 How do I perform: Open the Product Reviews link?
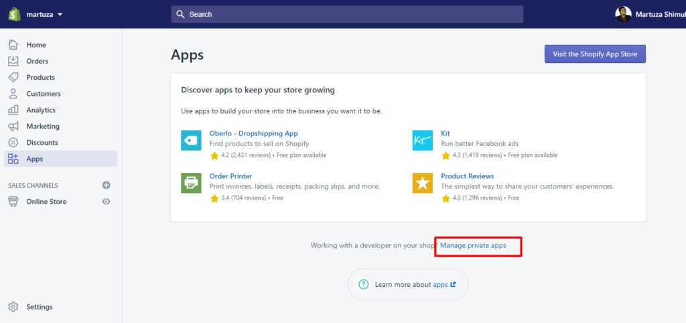click(467, 176)
